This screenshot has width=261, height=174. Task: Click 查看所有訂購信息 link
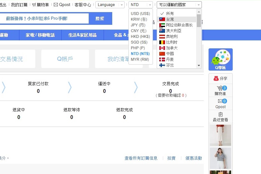point(141,158)
